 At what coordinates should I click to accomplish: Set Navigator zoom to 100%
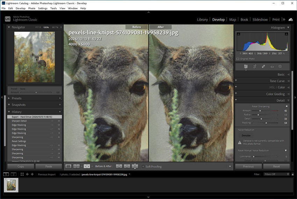(46, 28)
